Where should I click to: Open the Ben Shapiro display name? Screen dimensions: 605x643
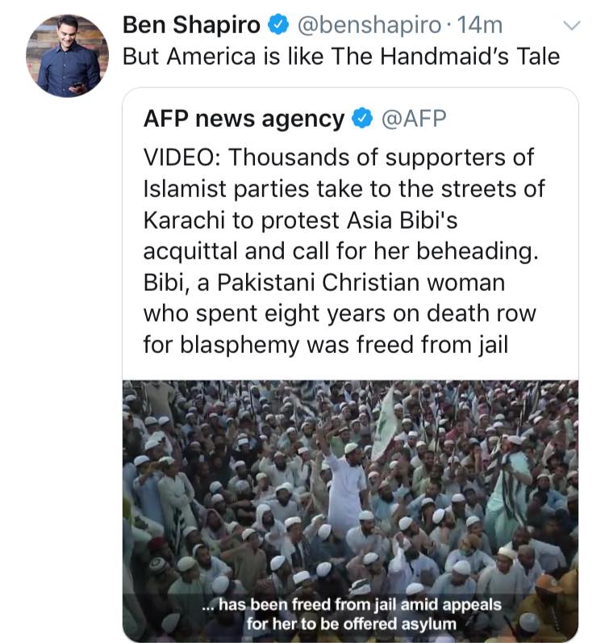192,25
